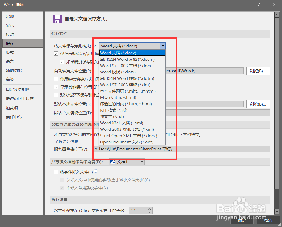Open the 显示 options category

pos(23,25)
